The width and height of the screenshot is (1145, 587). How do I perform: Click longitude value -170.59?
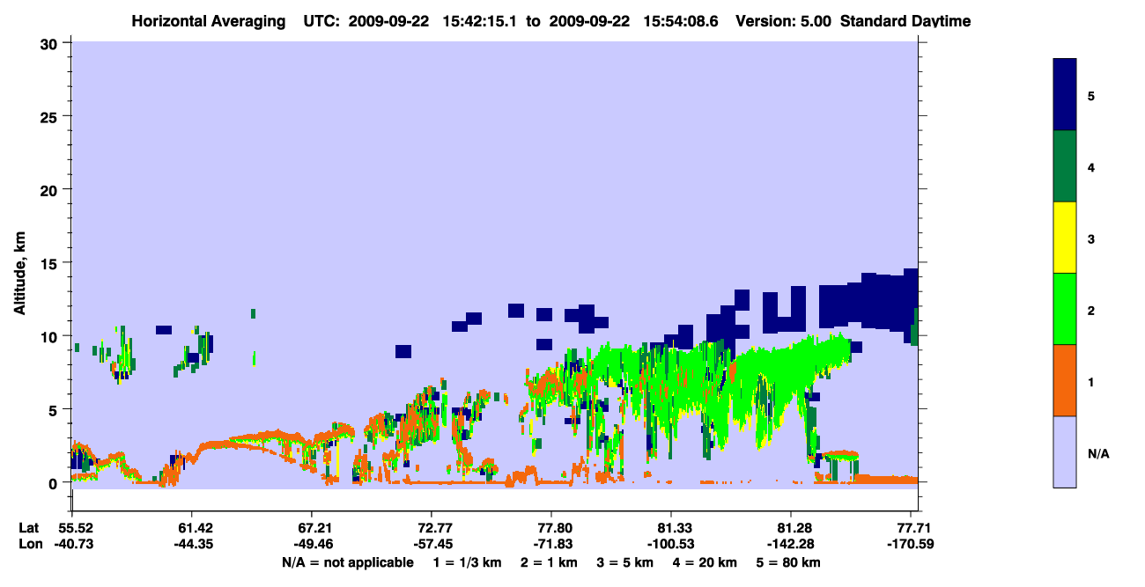pyautogui.click(x=911, y=544)
